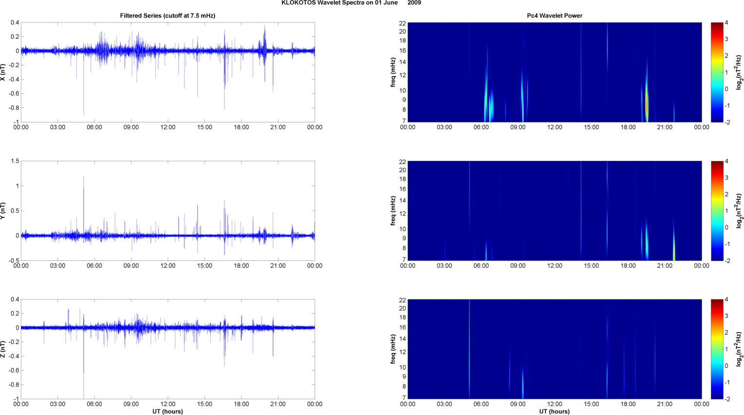Select the "Pc4 Wavelet Power" heading
The width and height of the screenshot is (744, 415).
[x=554, y=16]
